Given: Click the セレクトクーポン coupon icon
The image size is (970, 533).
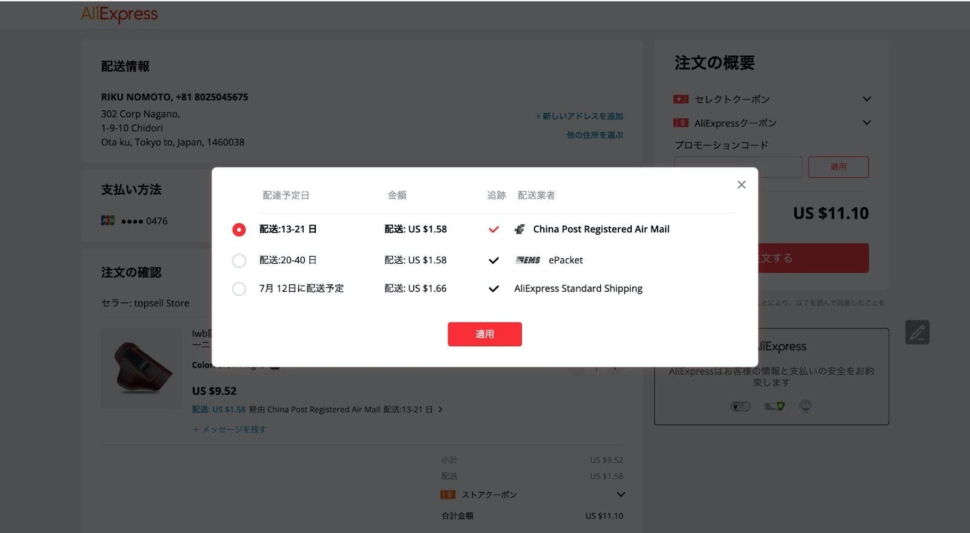Looking at the screenshot, I should [x=680, y=99].
